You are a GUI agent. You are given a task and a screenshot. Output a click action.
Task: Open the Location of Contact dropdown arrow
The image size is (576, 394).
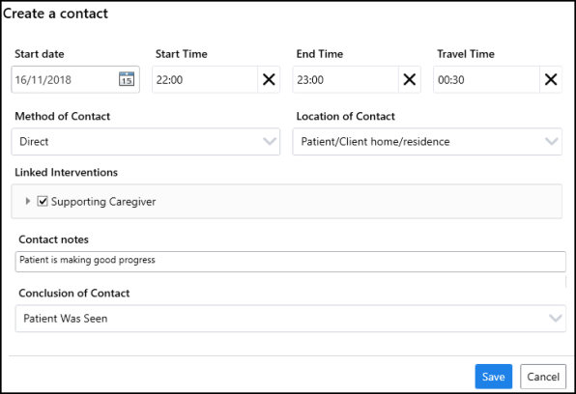tap(552, 141)
